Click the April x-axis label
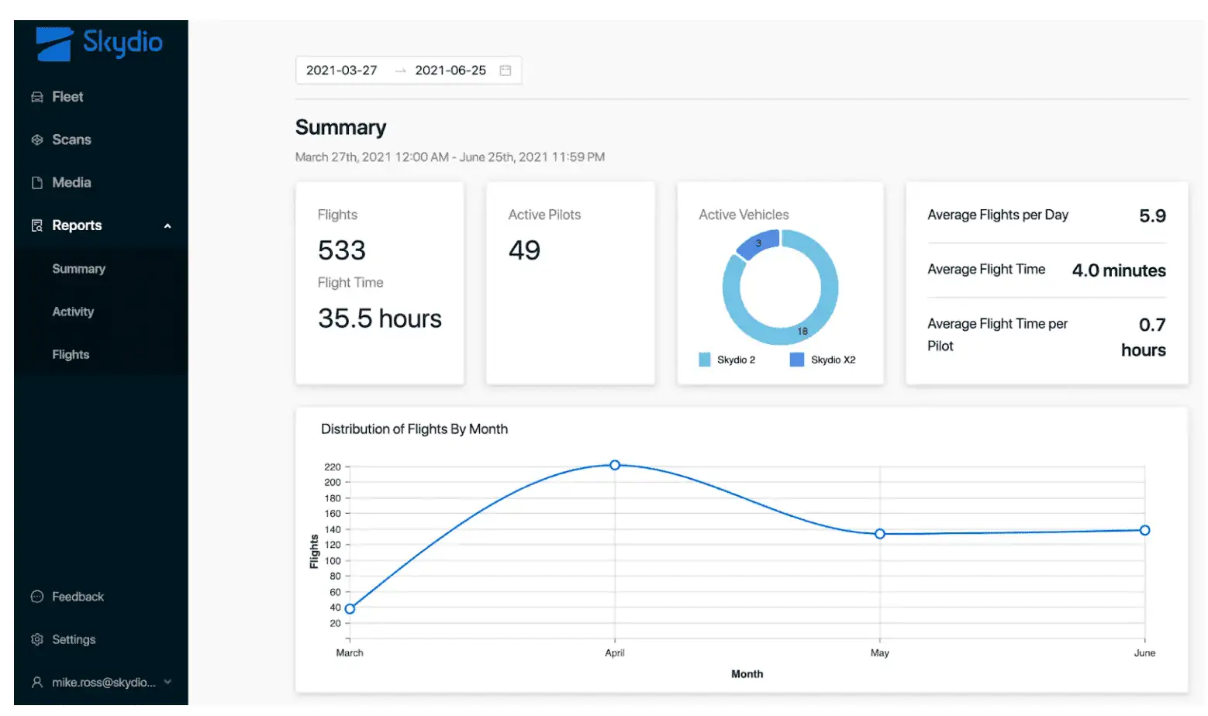 [615, 653]
